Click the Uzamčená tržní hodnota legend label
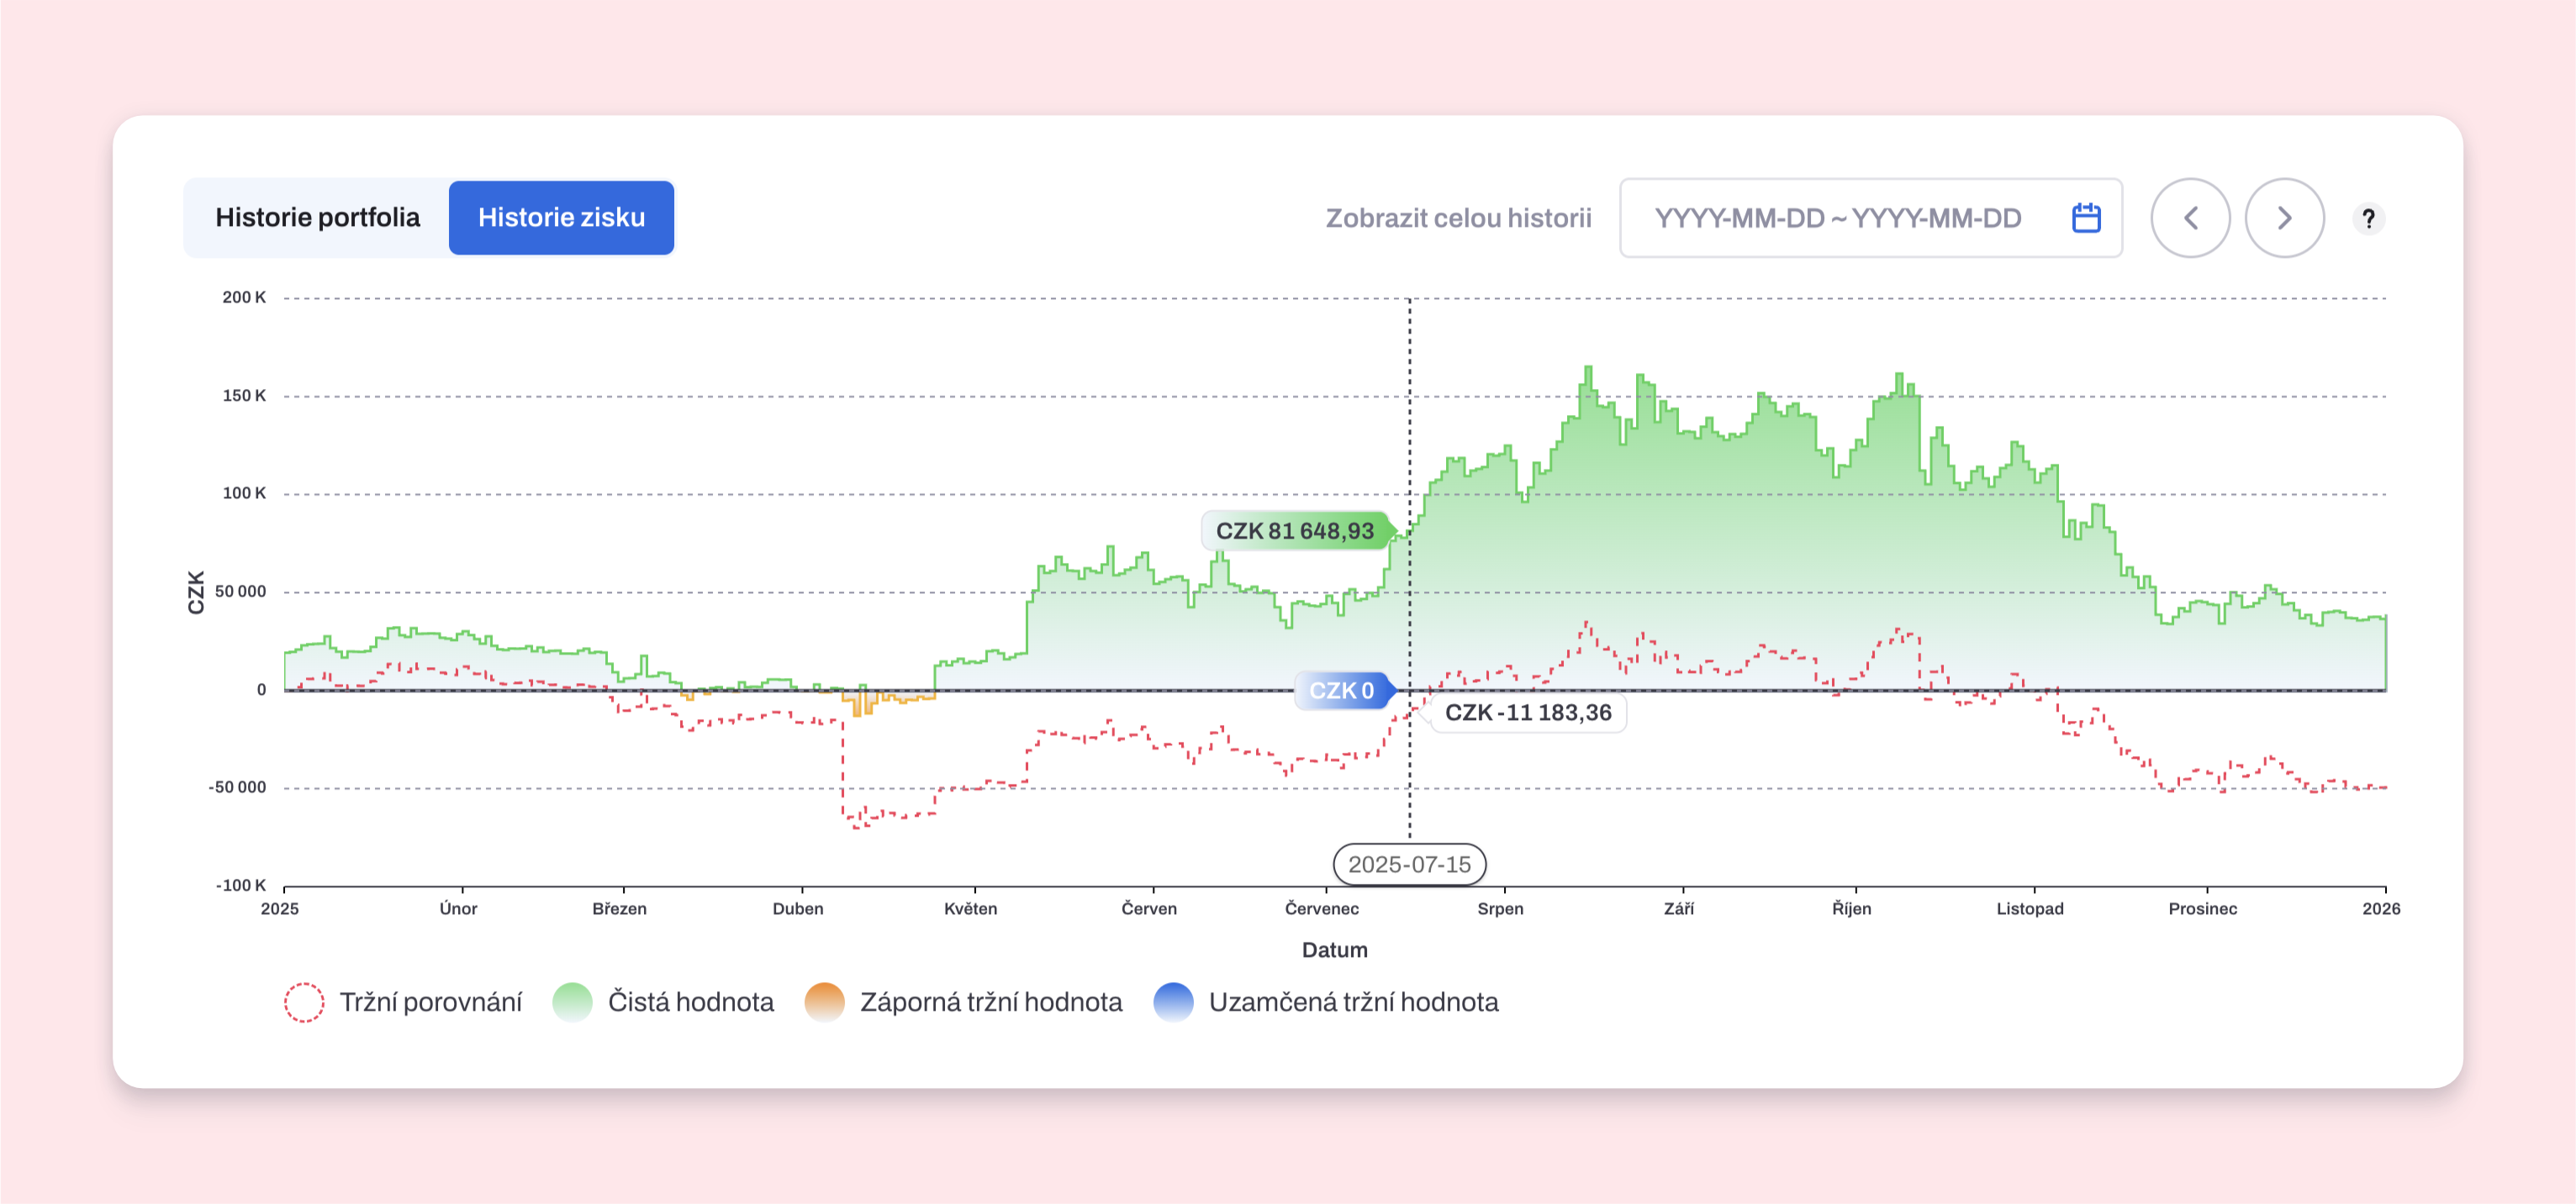The height and width of the screenshot is (1204, 2576). pyautogui.click(x=1353, y=1002)
